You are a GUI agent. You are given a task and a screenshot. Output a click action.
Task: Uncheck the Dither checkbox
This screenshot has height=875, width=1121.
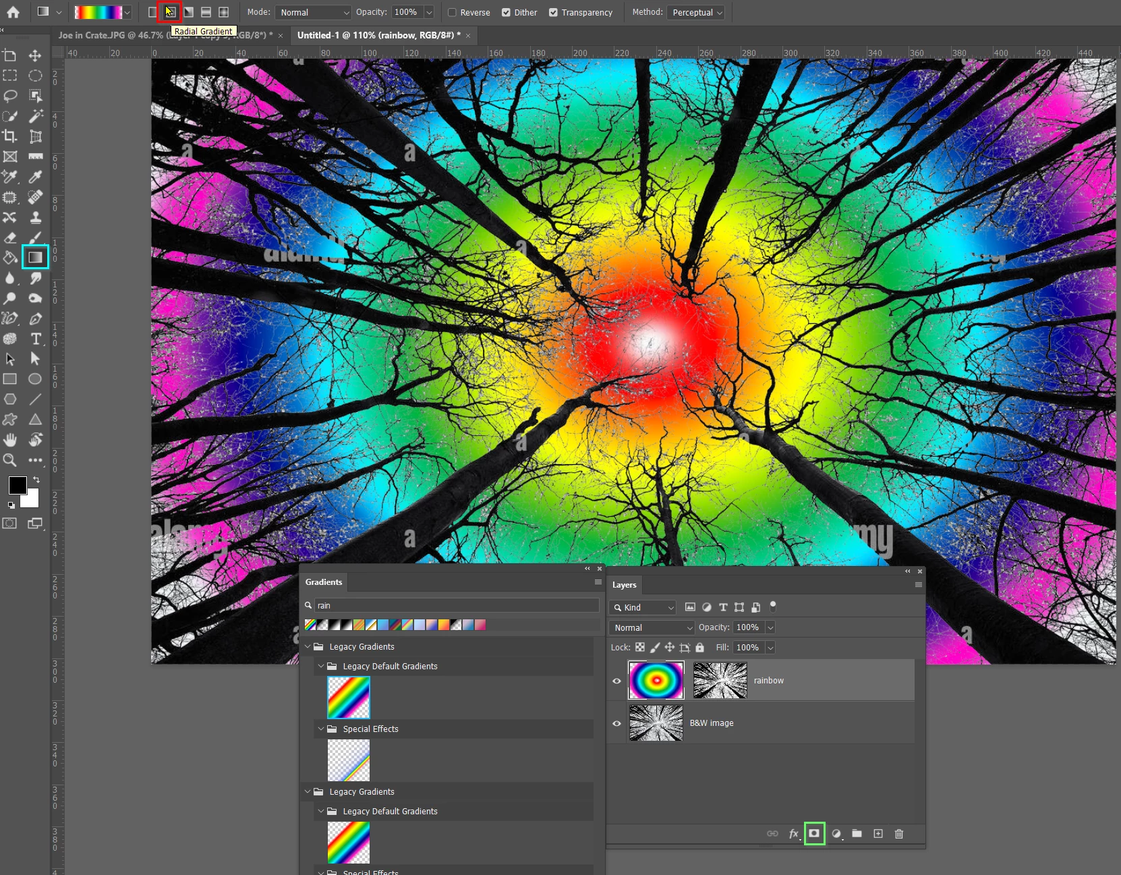[x=506, y=12]
